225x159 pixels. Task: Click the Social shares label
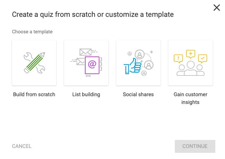pyautogui.click(x=138, y=95)
